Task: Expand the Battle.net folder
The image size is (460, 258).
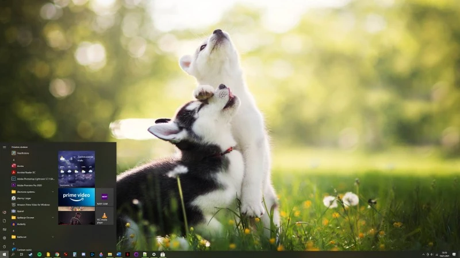Action: 33,237
